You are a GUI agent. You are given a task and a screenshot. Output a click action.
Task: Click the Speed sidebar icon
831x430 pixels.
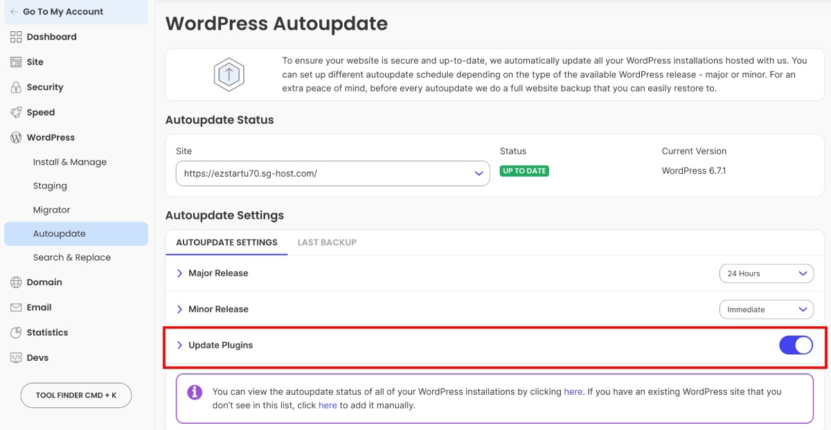pyautogui.click(x=15, y=111)
